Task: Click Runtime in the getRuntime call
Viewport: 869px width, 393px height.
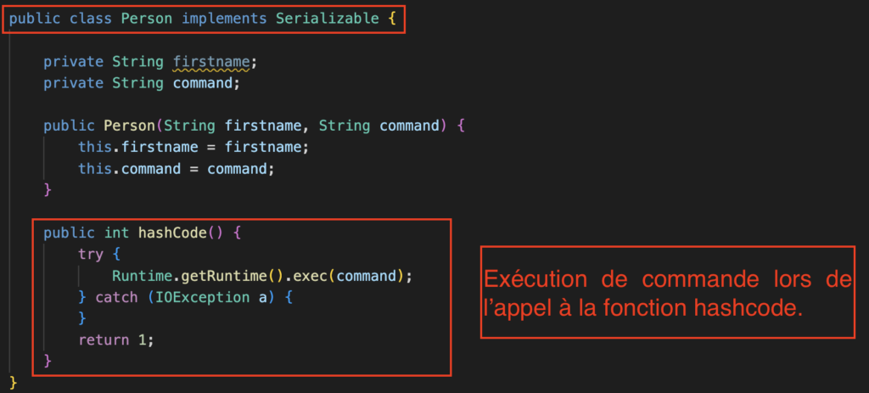Action: pyautogui.click(x=137, y=276)
